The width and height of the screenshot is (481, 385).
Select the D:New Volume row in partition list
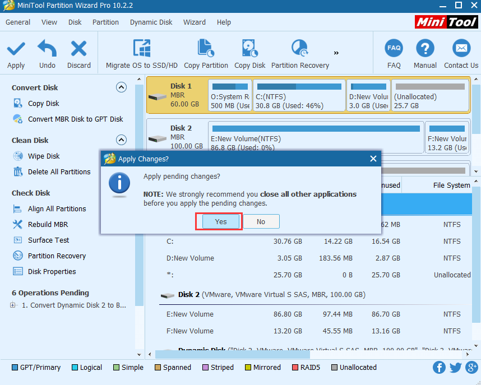coord(316,258)
